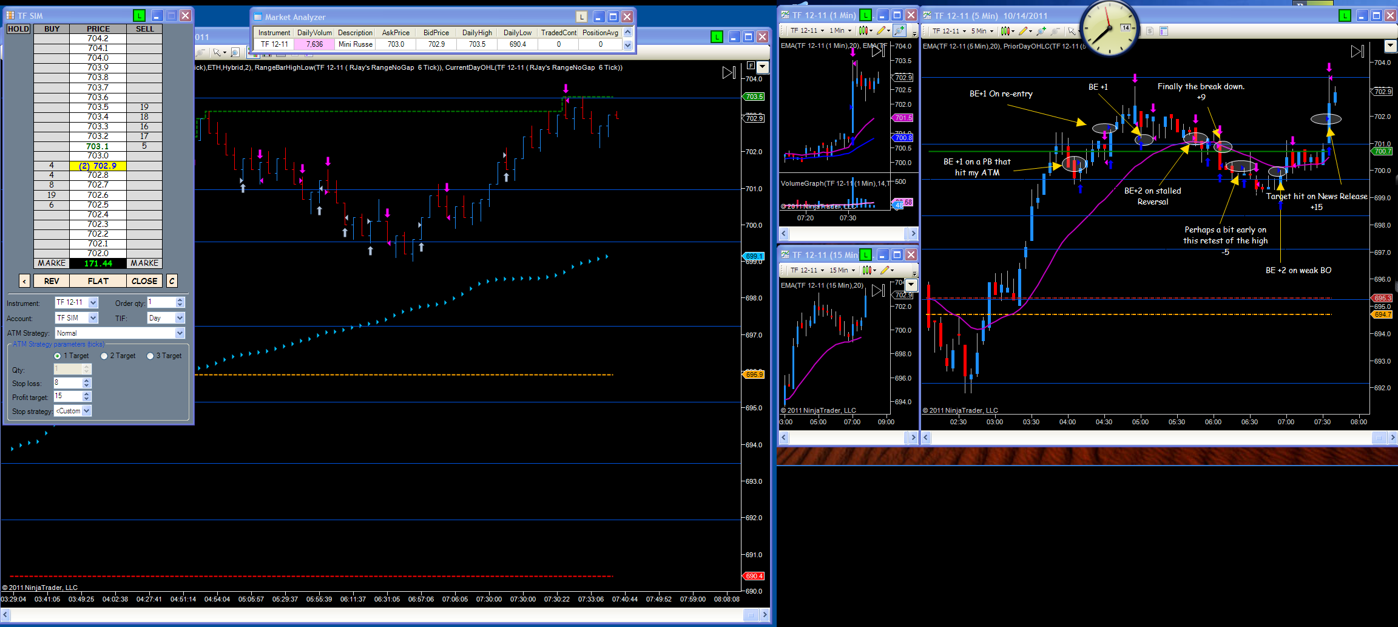This screenshot has width=1398, height=627.
Task: Select the pencil drawing tool in 5 Min chart
Action: point(1023,31)
